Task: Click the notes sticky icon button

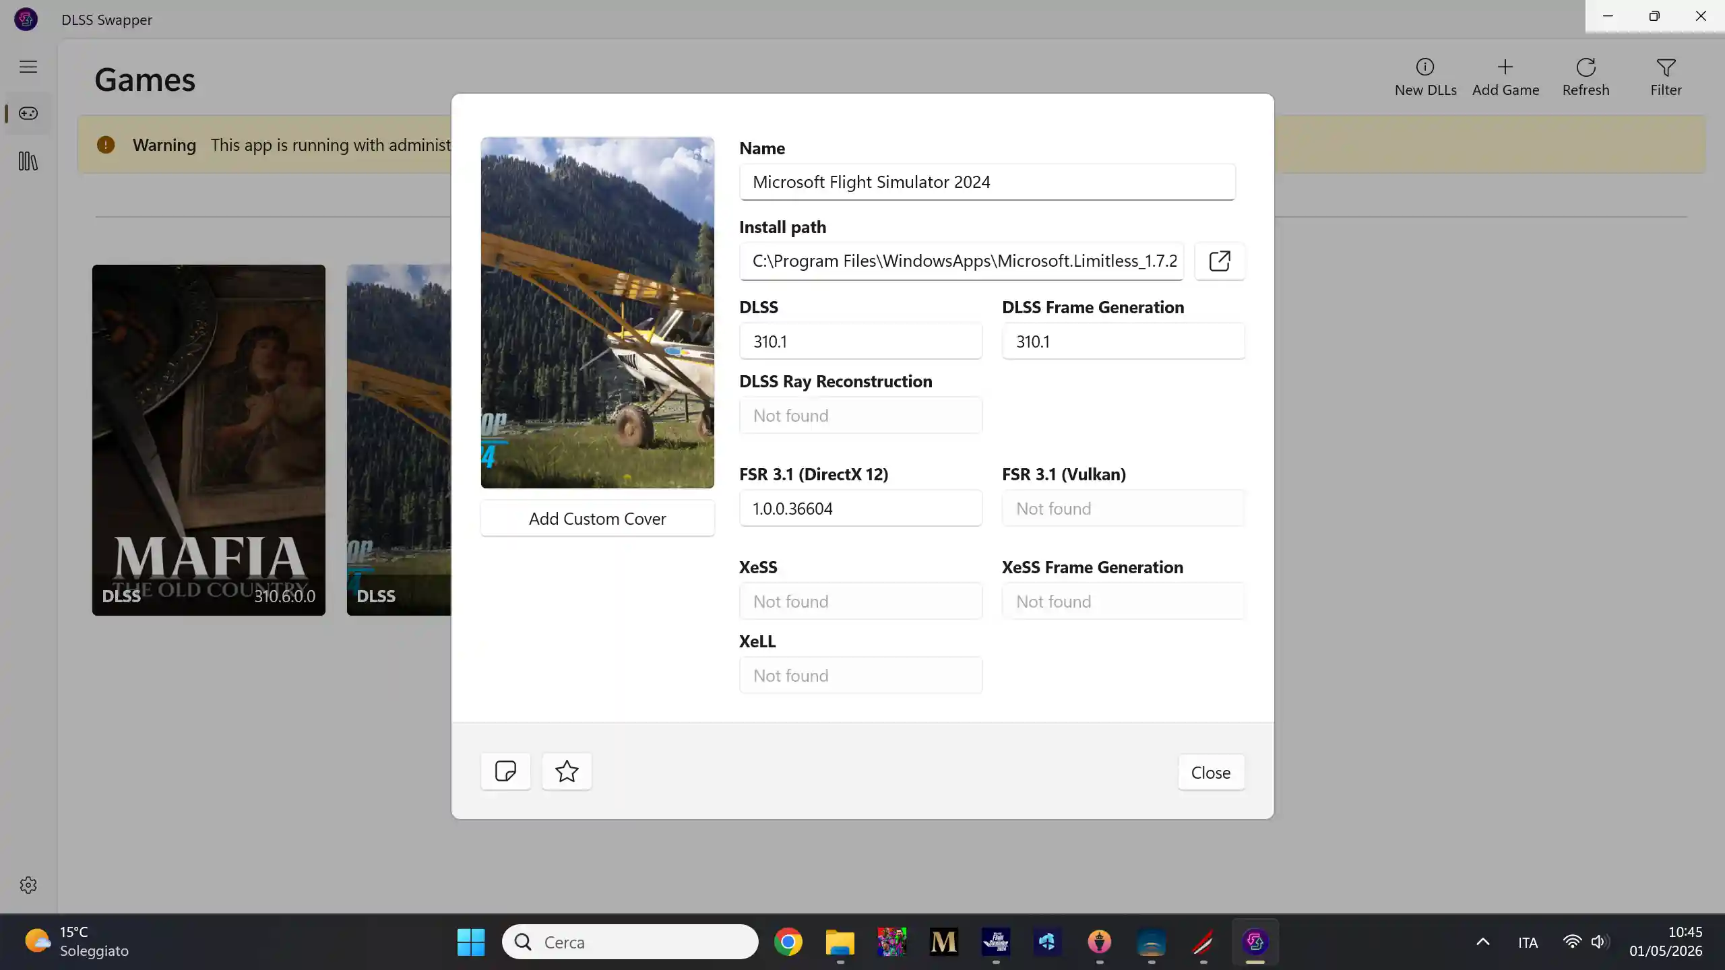Action: pyautogui.click(x=505, y=771)
